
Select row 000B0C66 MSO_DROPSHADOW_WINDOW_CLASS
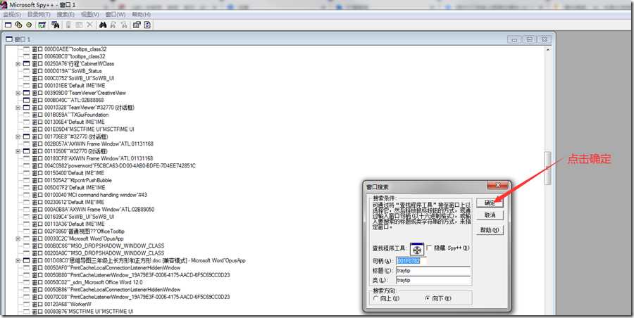(x=98, y=246)
